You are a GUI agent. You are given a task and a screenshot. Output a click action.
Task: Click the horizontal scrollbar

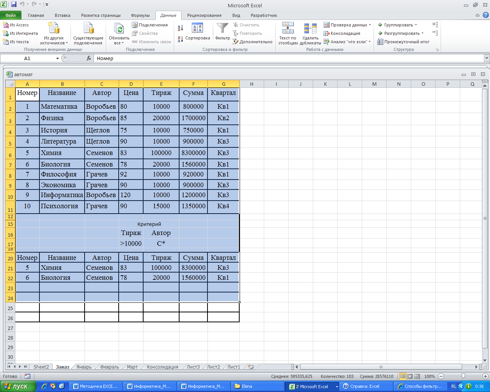click(x=381, y=367)
